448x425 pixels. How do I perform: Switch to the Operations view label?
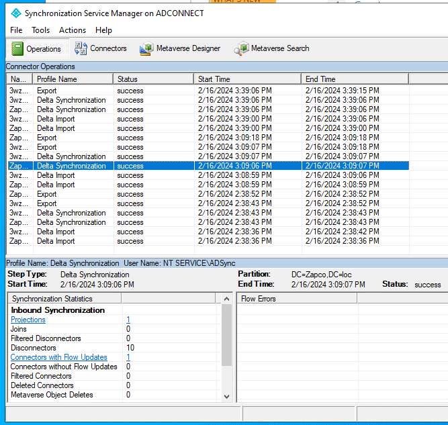[44, 49]
